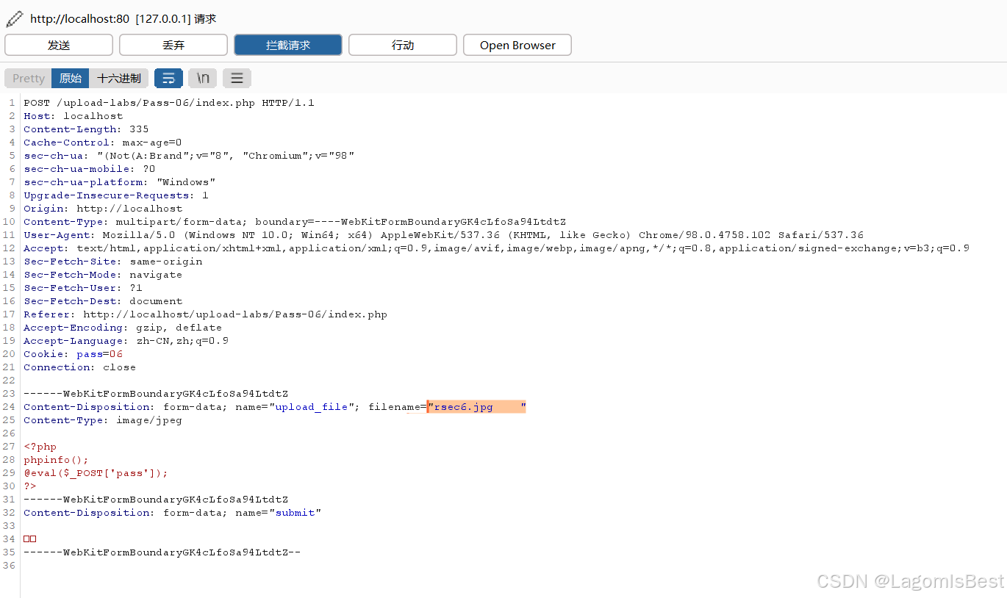Screen dimensions: 1007x598
Task: Click the Sec-Fetch-Dest: document line
Action: (103, 301)
